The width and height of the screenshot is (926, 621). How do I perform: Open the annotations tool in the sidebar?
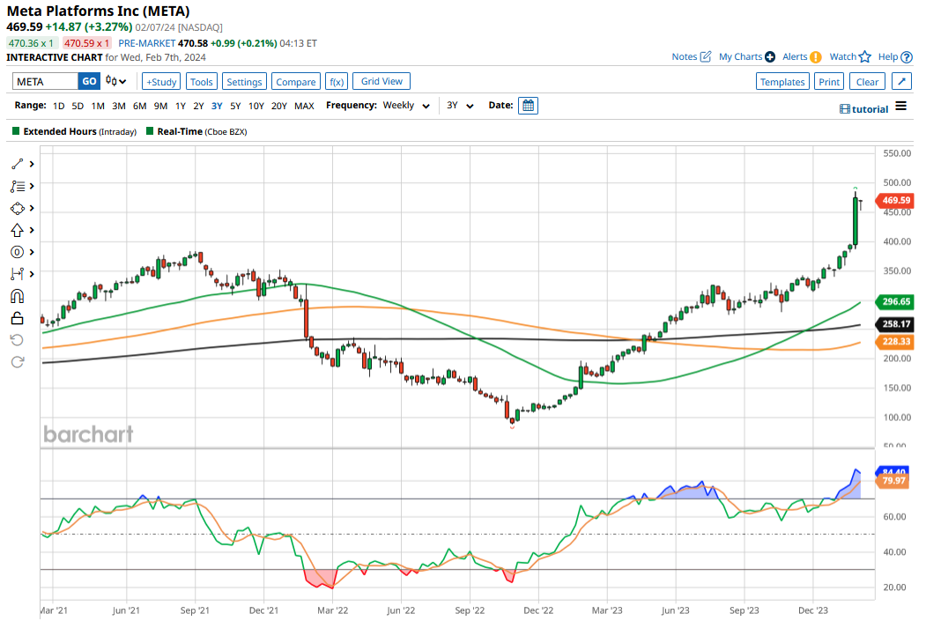(16, 186)
